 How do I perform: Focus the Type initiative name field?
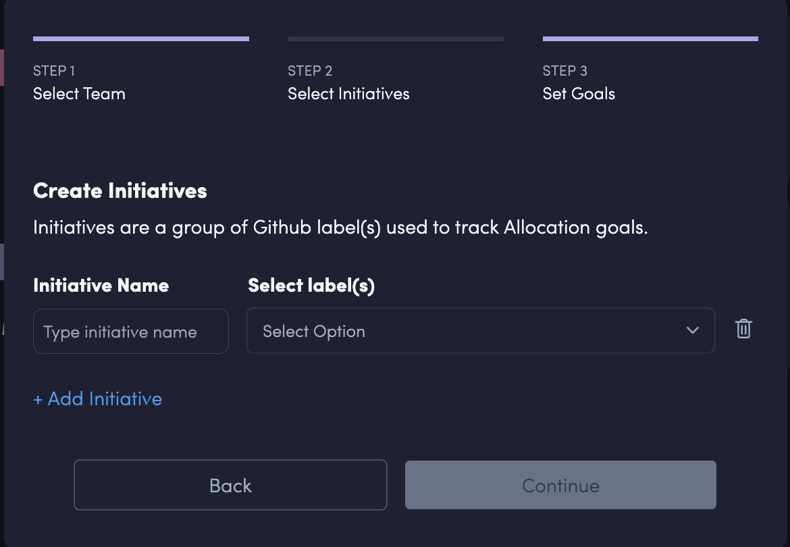[x=130, y=332]
